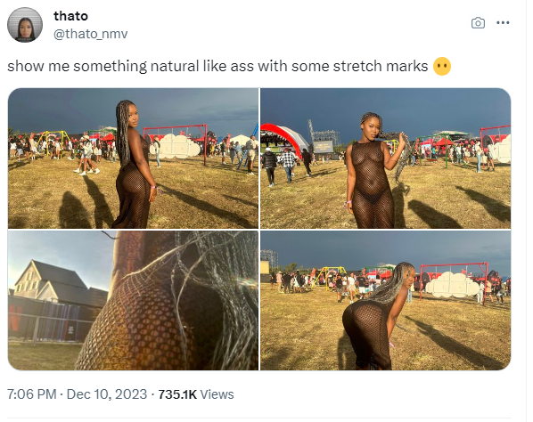Click the 7:06 PM timestamp
The height and width of the screenshot is (422, 533).
[31, 394]
